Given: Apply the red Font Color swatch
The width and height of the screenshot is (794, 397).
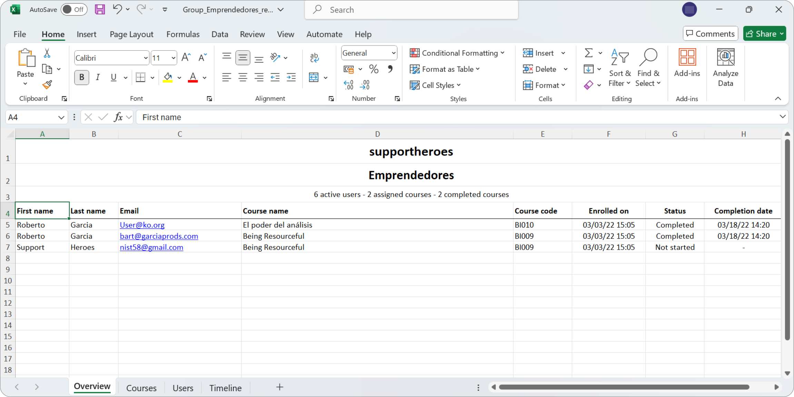Looking at the screenshot, I should pyautogui.click(x=193, y=77).
